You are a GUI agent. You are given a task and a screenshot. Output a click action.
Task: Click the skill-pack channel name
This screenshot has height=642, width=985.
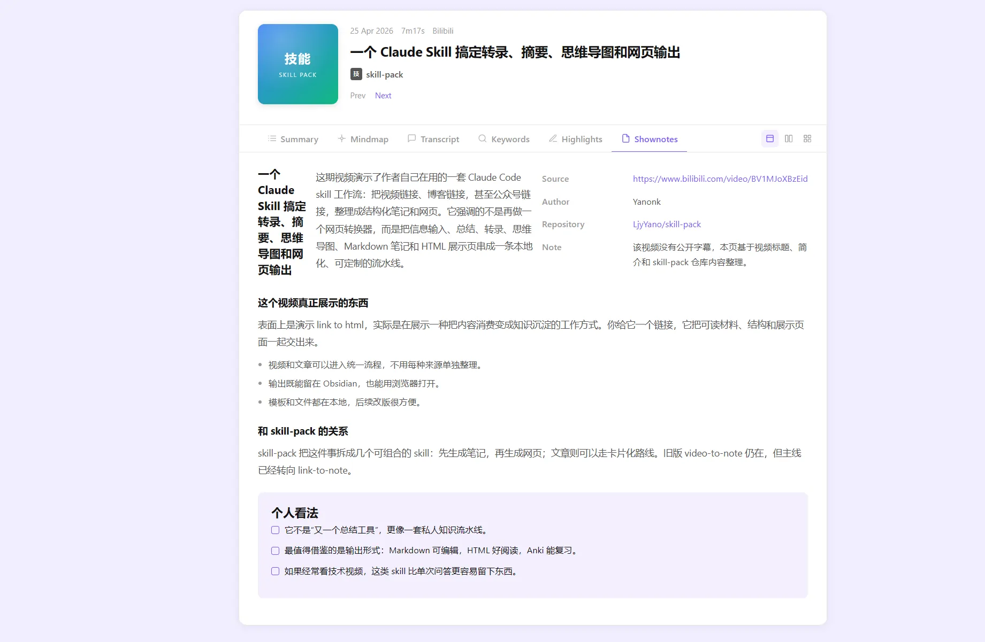pyautogui.click(x=385, y=74)
